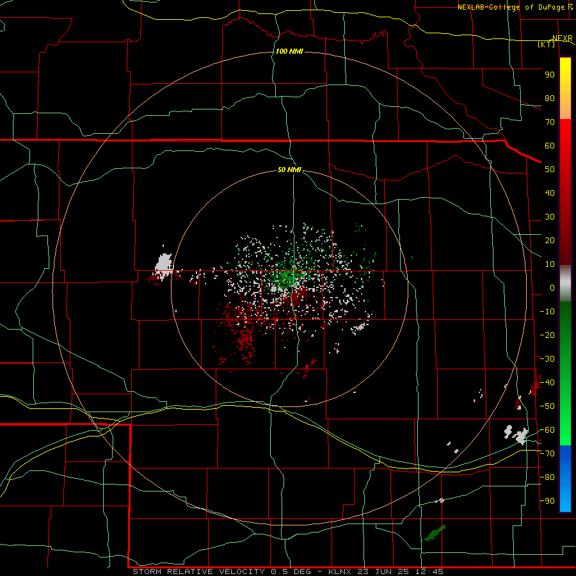Click the positive 10 scale value

click(x=550, y=264)
